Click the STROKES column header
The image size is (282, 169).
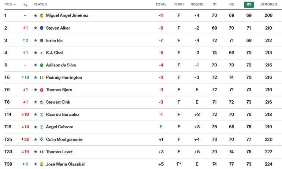[x=268, y=4]
